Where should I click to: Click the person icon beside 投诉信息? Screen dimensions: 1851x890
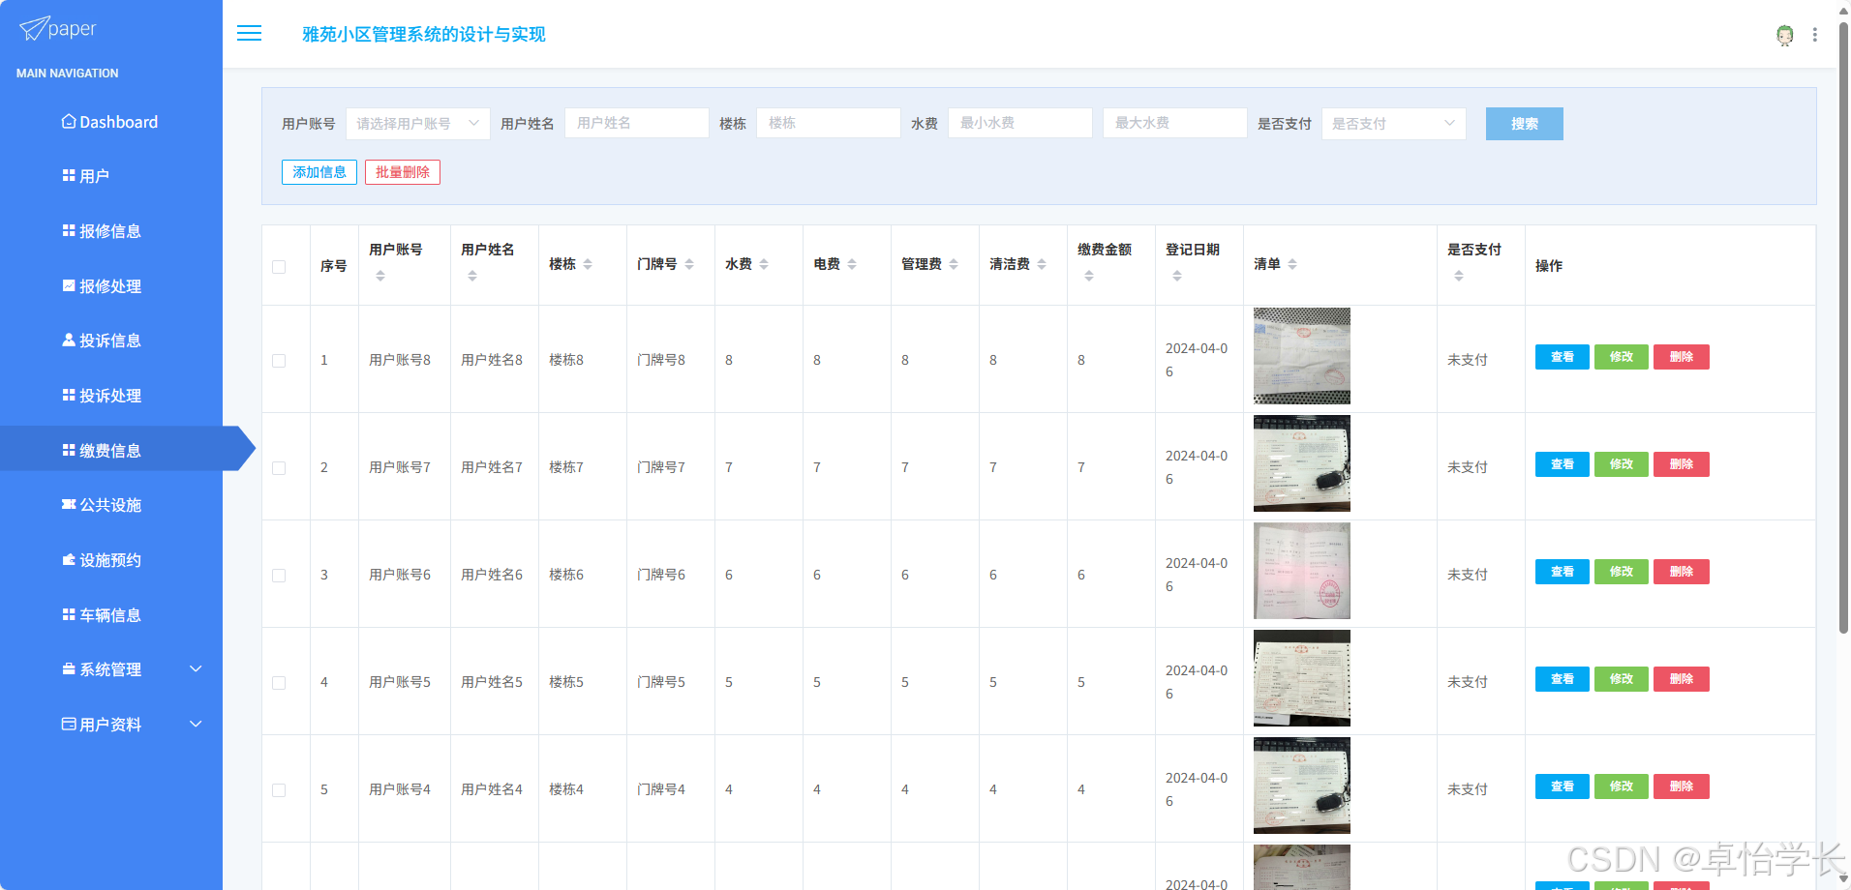pos(69,341)
